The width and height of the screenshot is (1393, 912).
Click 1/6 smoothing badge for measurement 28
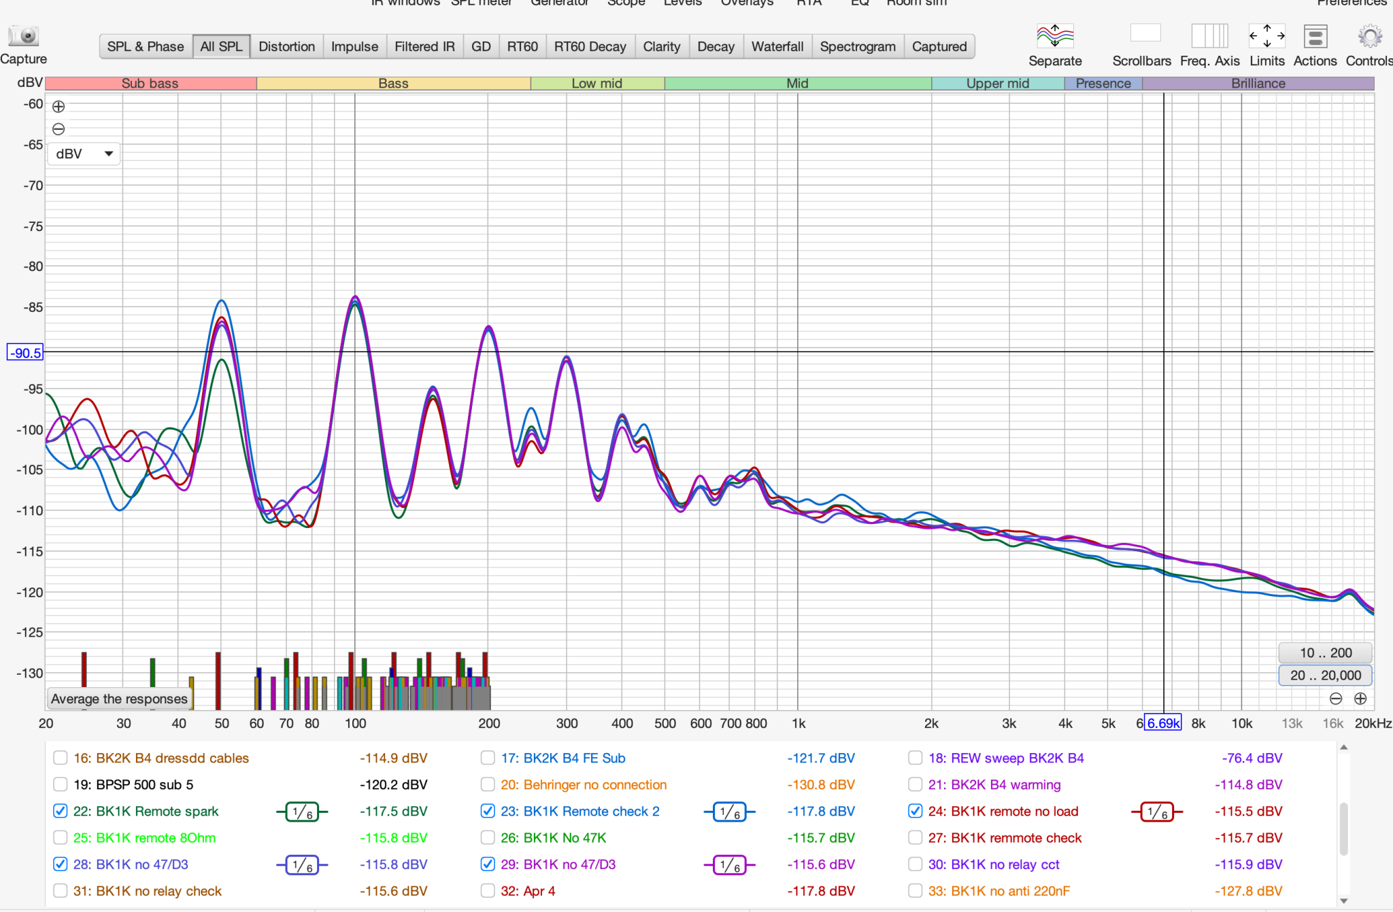click(x=302, y=864)
